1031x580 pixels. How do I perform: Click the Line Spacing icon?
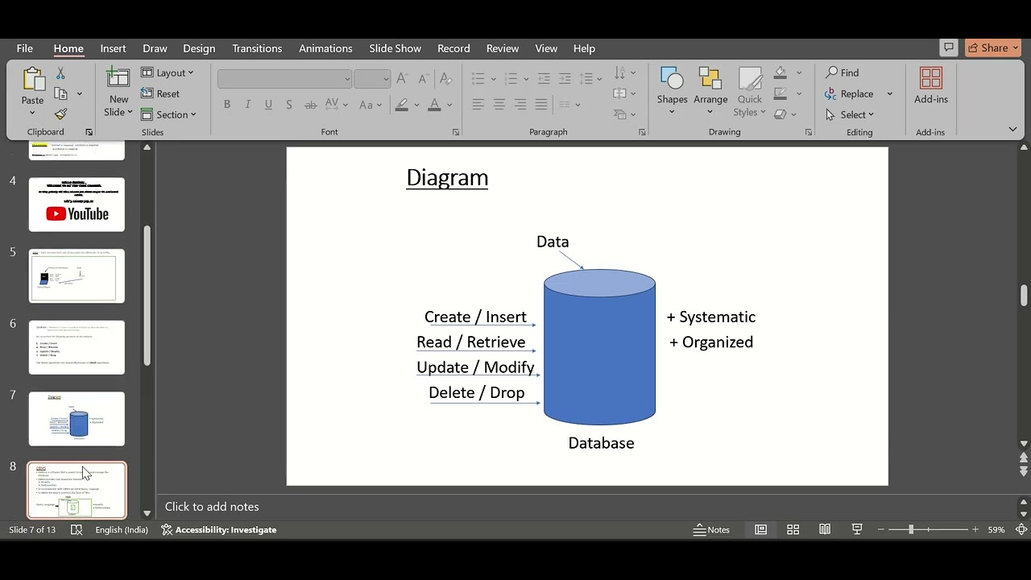pyautogui.click(x=586, y=79)
